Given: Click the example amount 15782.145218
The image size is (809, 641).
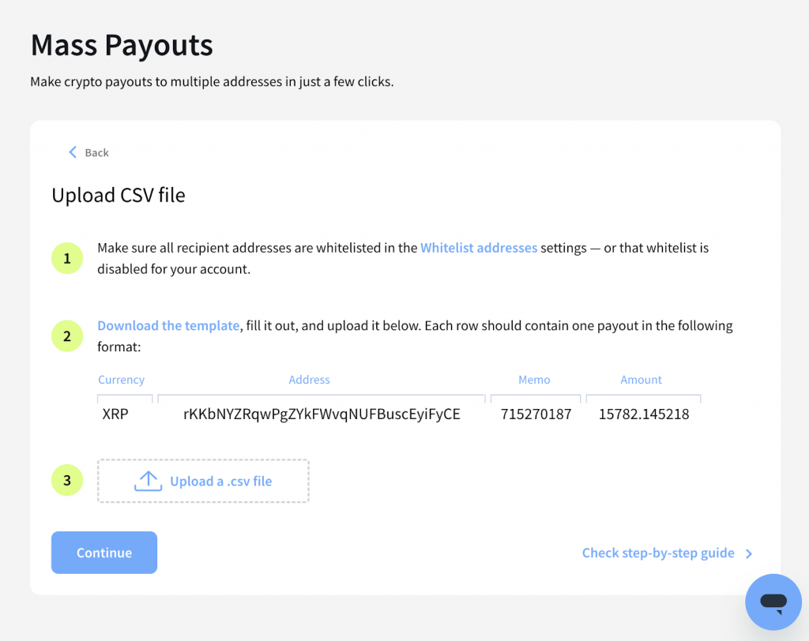Looking at the screenshot, I should 644,414.
